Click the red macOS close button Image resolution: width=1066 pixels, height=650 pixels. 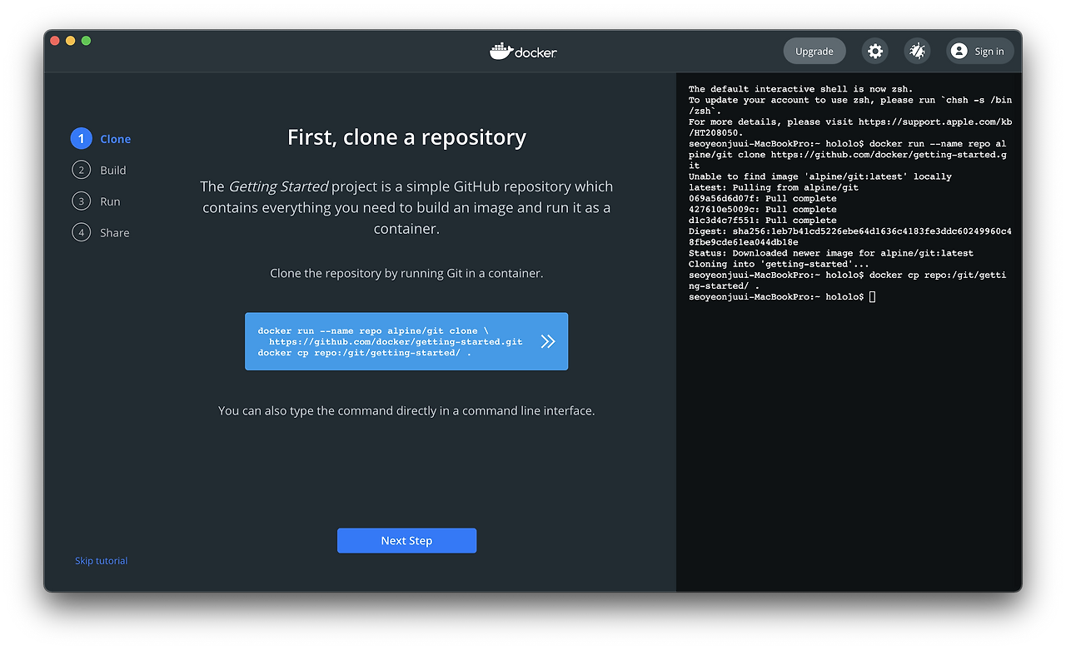click(x=55, y=41)
